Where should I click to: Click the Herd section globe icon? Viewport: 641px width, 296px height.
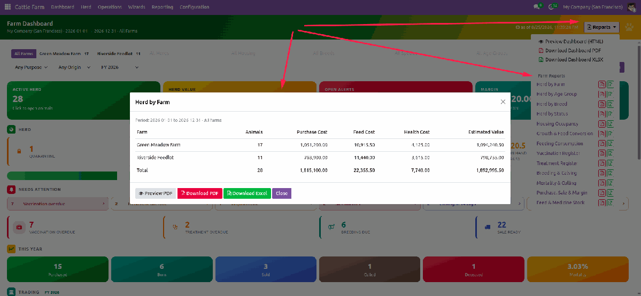[x=11, y=129]
